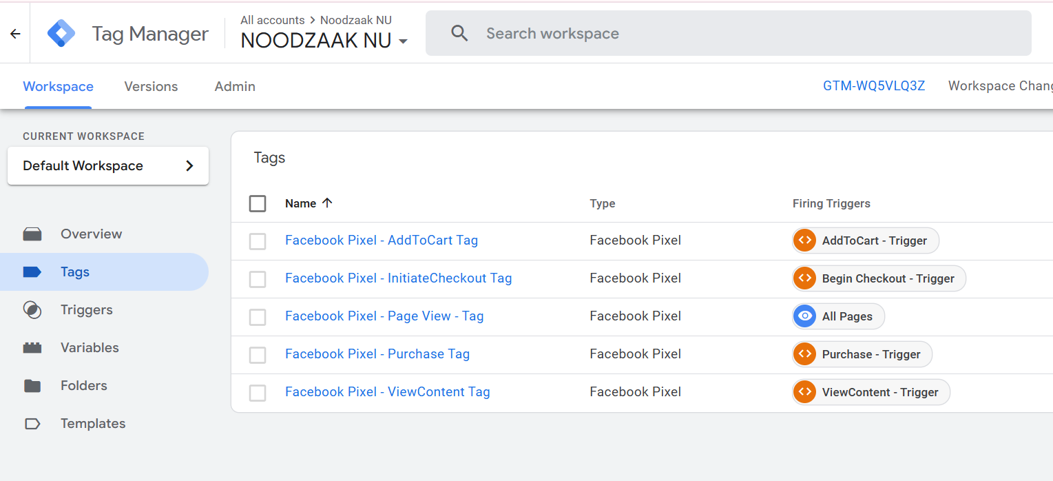Click the Workspace Changes label
The height and width of the screenshot is (481, 1053).
point(1000,85)
